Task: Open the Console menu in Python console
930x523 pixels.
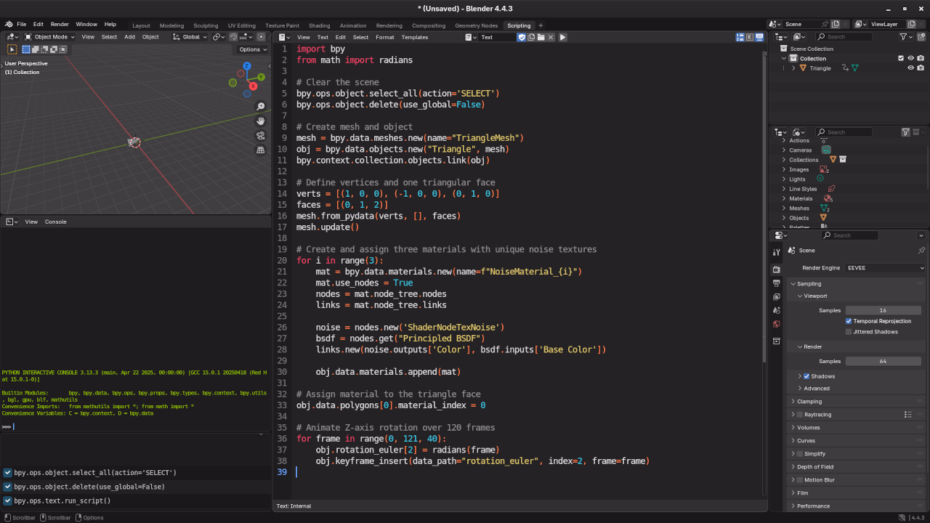Action: [55, 222]
